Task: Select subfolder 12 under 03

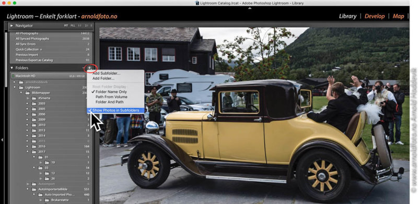Action: click(x=53, y=173)
